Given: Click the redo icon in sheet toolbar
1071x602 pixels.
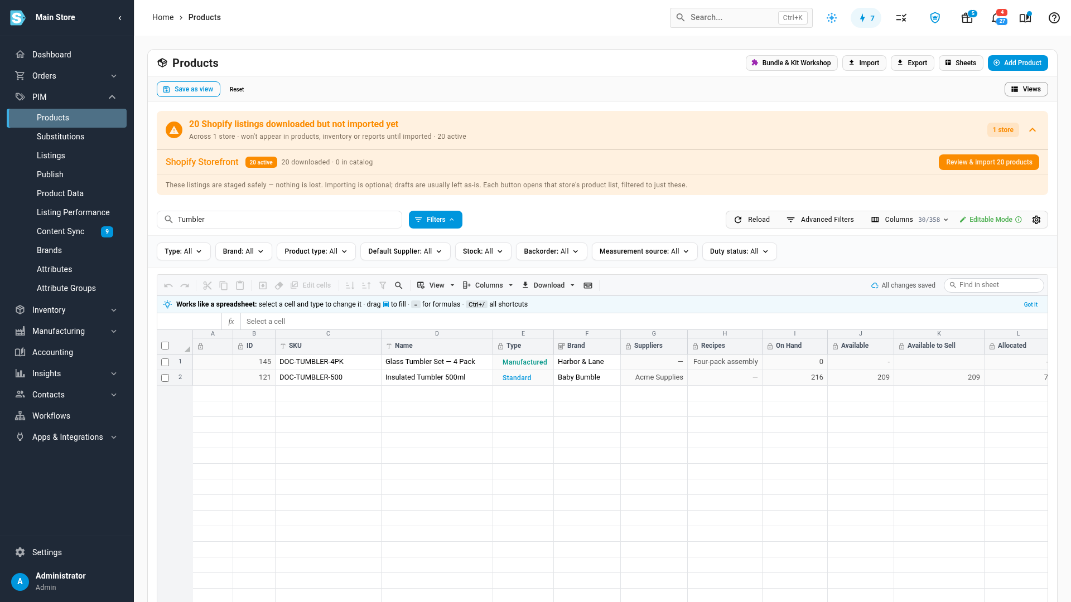Looking at the screenshot, I should coord(185,285).
